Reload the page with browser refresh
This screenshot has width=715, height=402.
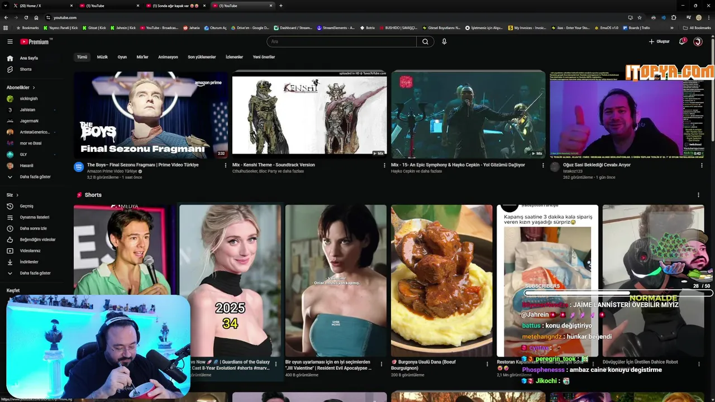(26, 17)
